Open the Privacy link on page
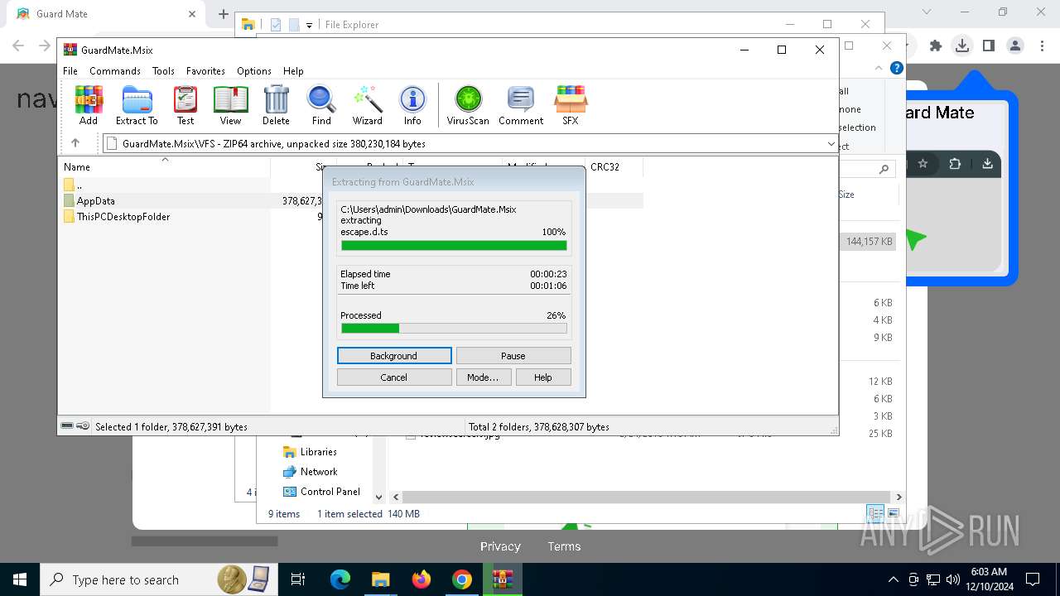Image resolution: width=1060 pixels, height=596 pixels. tap(500, 546)
